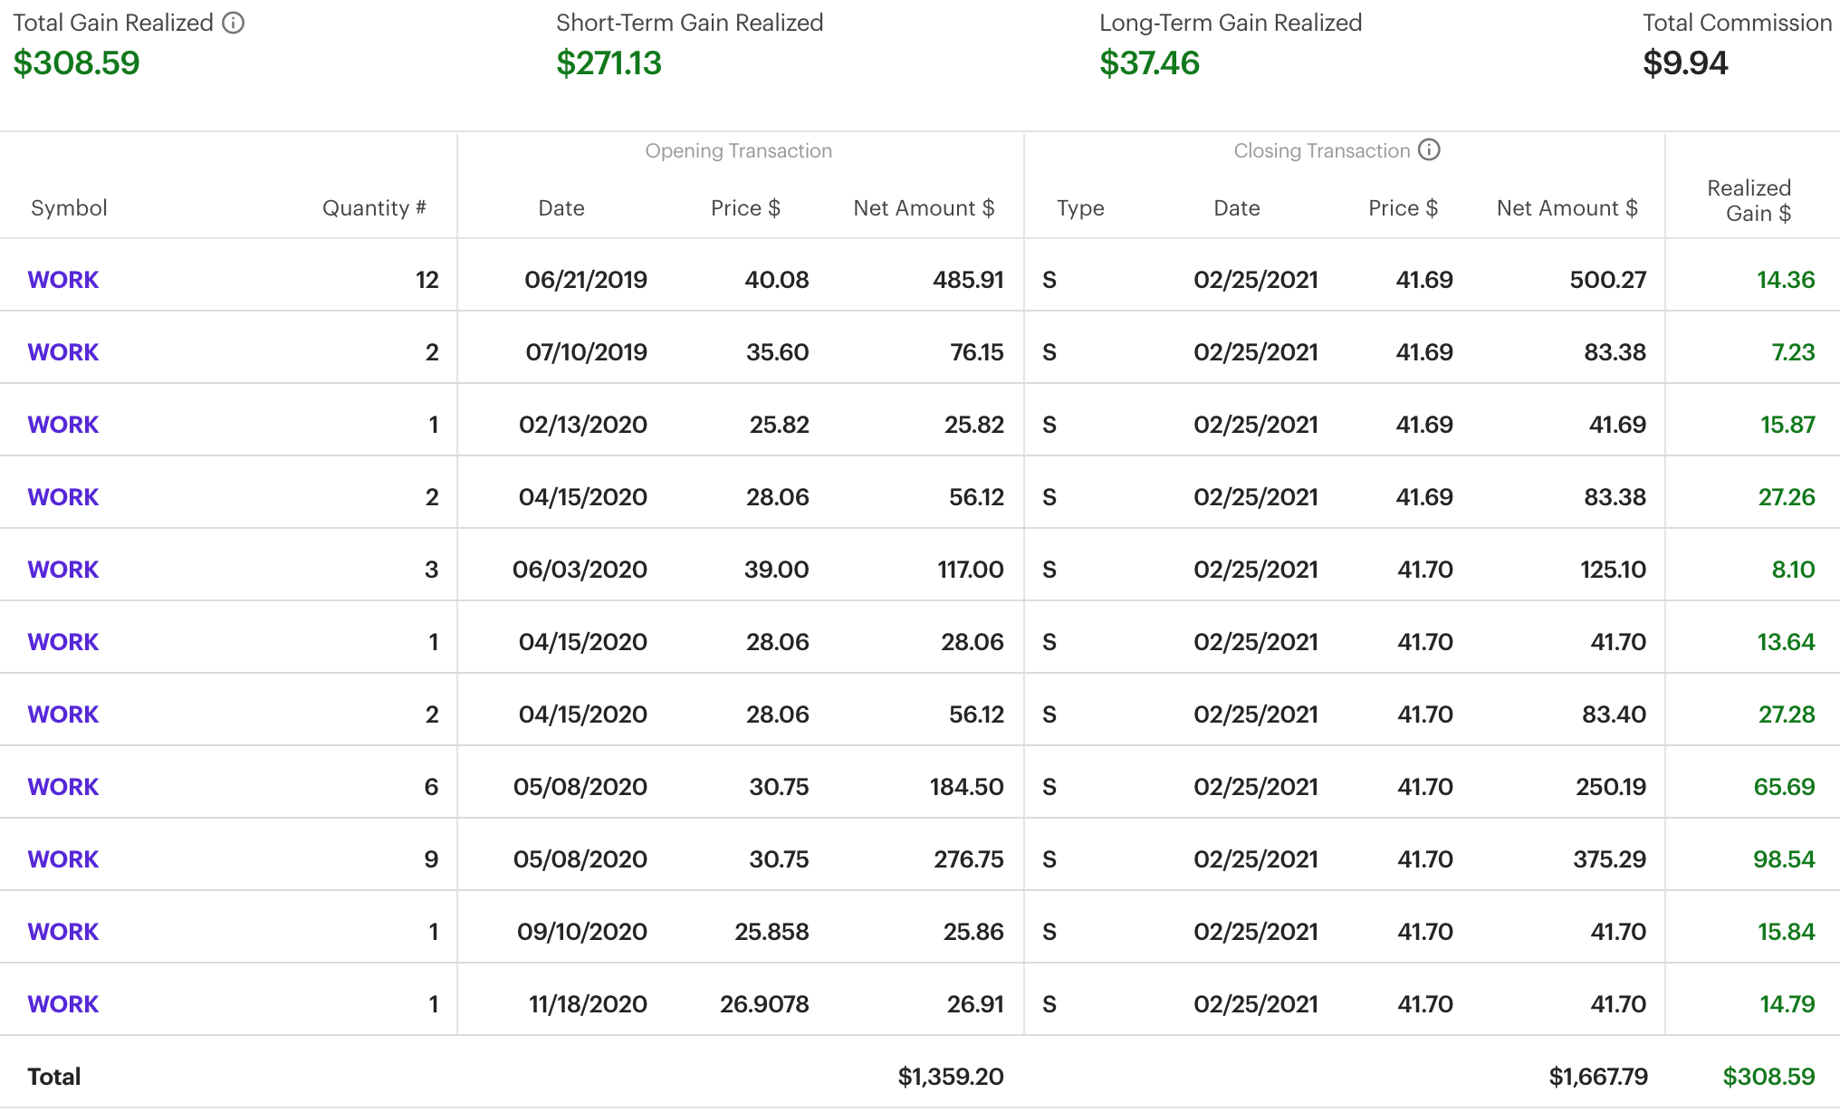The height and width of the screenshot is (1112, 1840).
Task: Click Closing Transaction Date column header
Action: tap(1236, 208)
